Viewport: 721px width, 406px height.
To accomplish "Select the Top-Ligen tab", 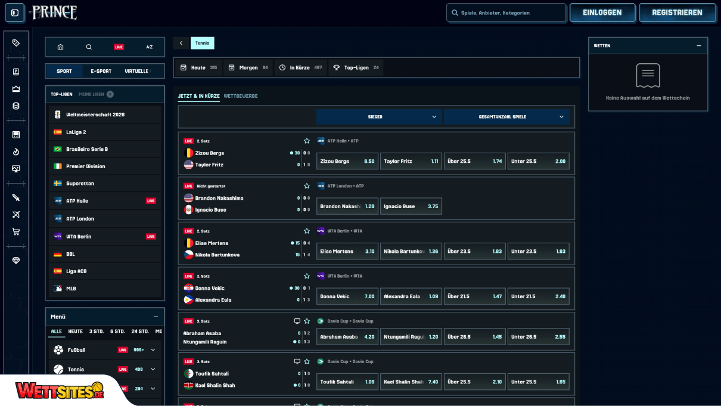I will coord(61,94).
